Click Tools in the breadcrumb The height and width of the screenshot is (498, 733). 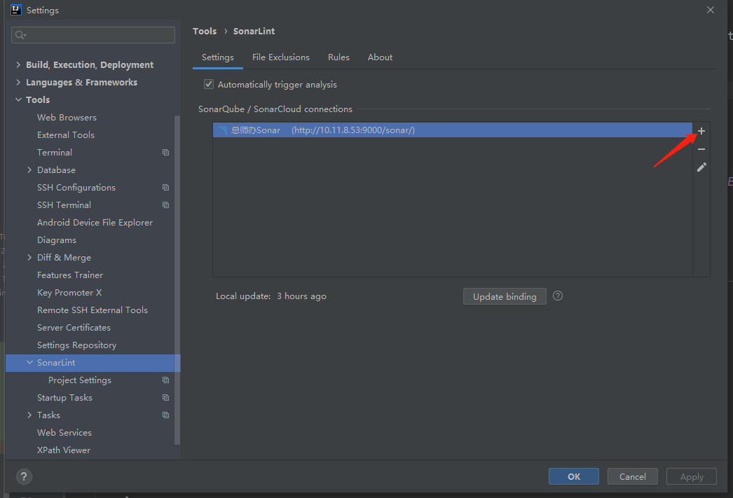point(205,32)
